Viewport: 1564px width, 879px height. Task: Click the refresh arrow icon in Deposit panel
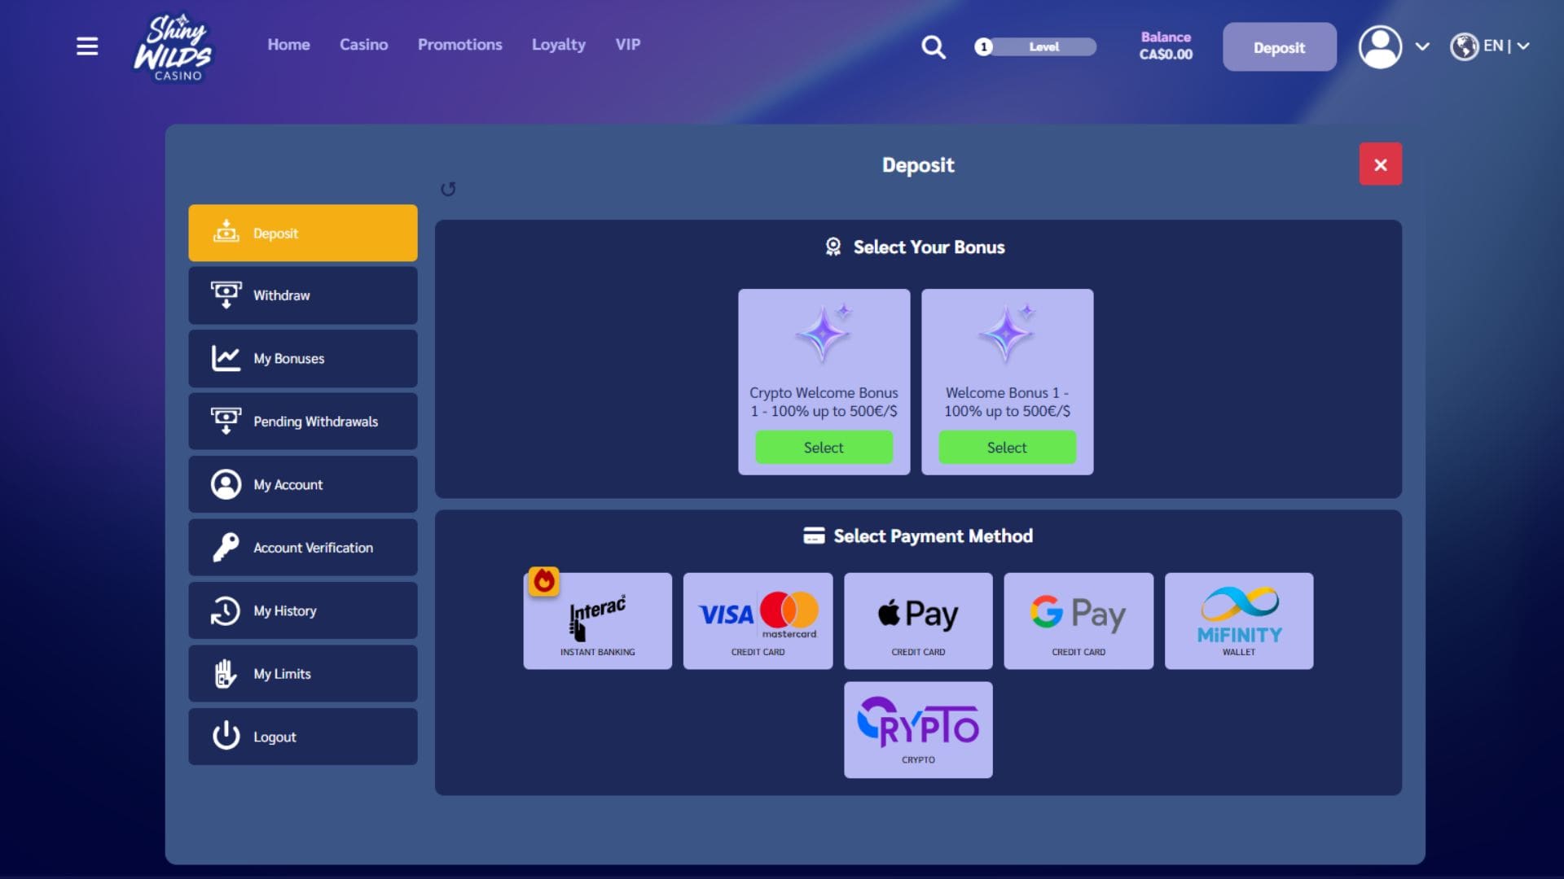click(x=448, y=189)
